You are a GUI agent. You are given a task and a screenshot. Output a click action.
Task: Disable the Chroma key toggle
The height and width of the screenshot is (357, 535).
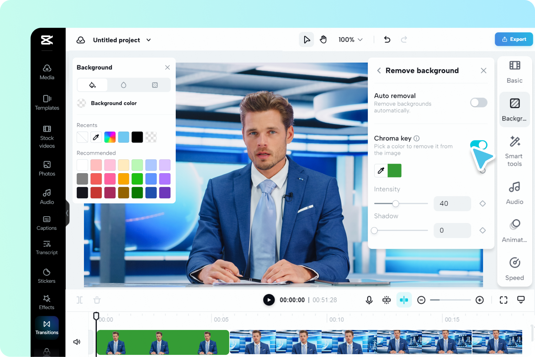479,145
